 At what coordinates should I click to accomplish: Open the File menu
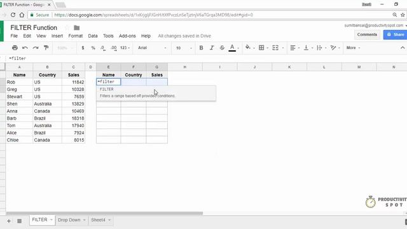pos(14,36)
